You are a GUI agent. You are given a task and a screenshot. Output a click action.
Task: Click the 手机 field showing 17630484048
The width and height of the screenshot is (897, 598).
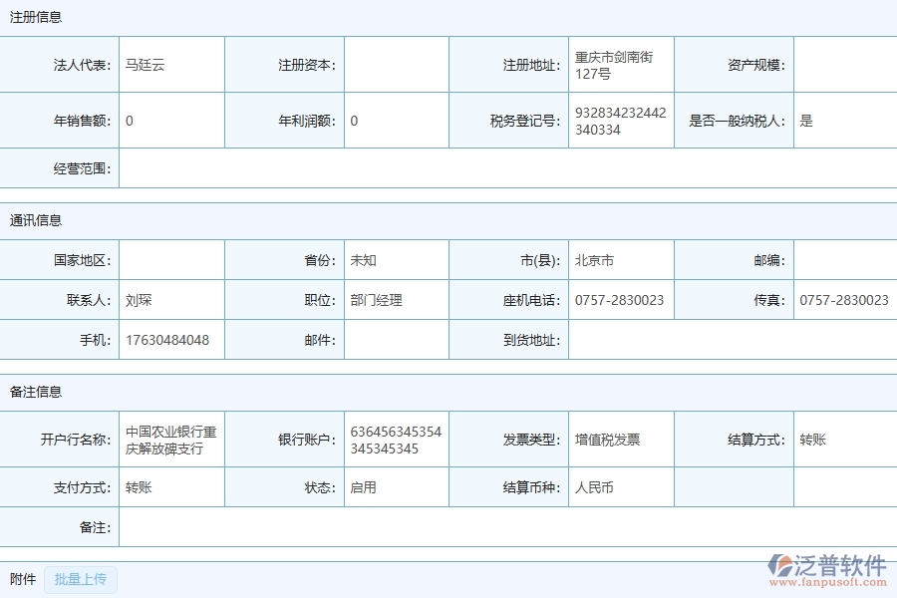(x=170, y=340)
